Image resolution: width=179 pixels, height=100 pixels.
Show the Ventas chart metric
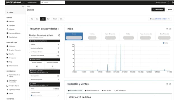coord(74,36)
